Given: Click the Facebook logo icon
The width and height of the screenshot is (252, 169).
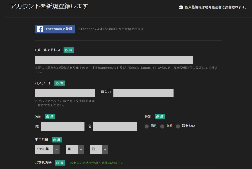Looking at the screenshot, I should pos(40,29).
